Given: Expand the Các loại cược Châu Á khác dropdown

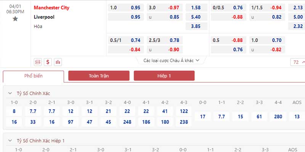Looking at the screenshot, I should (x=174, y=60).
